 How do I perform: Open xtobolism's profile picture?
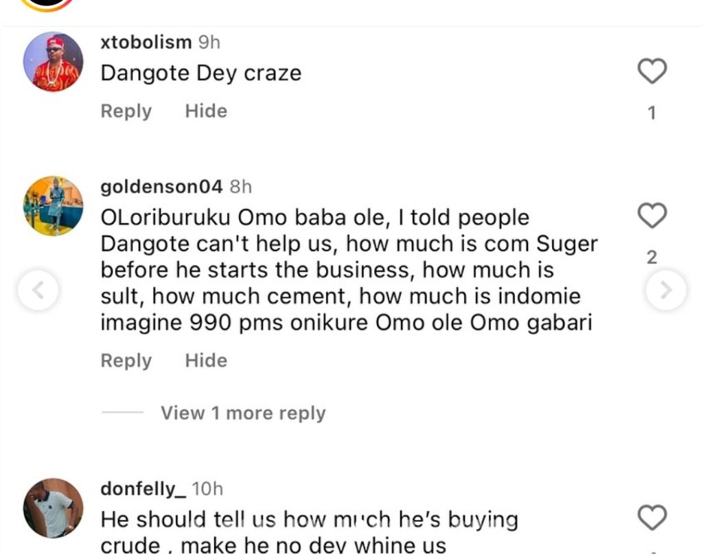pos(53,62)
